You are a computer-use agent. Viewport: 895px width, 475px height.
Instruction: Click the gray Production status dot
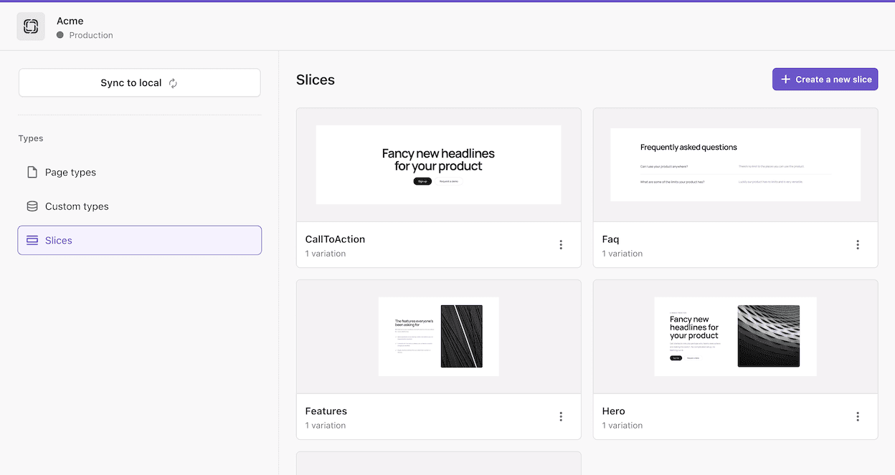click(60, 35)
